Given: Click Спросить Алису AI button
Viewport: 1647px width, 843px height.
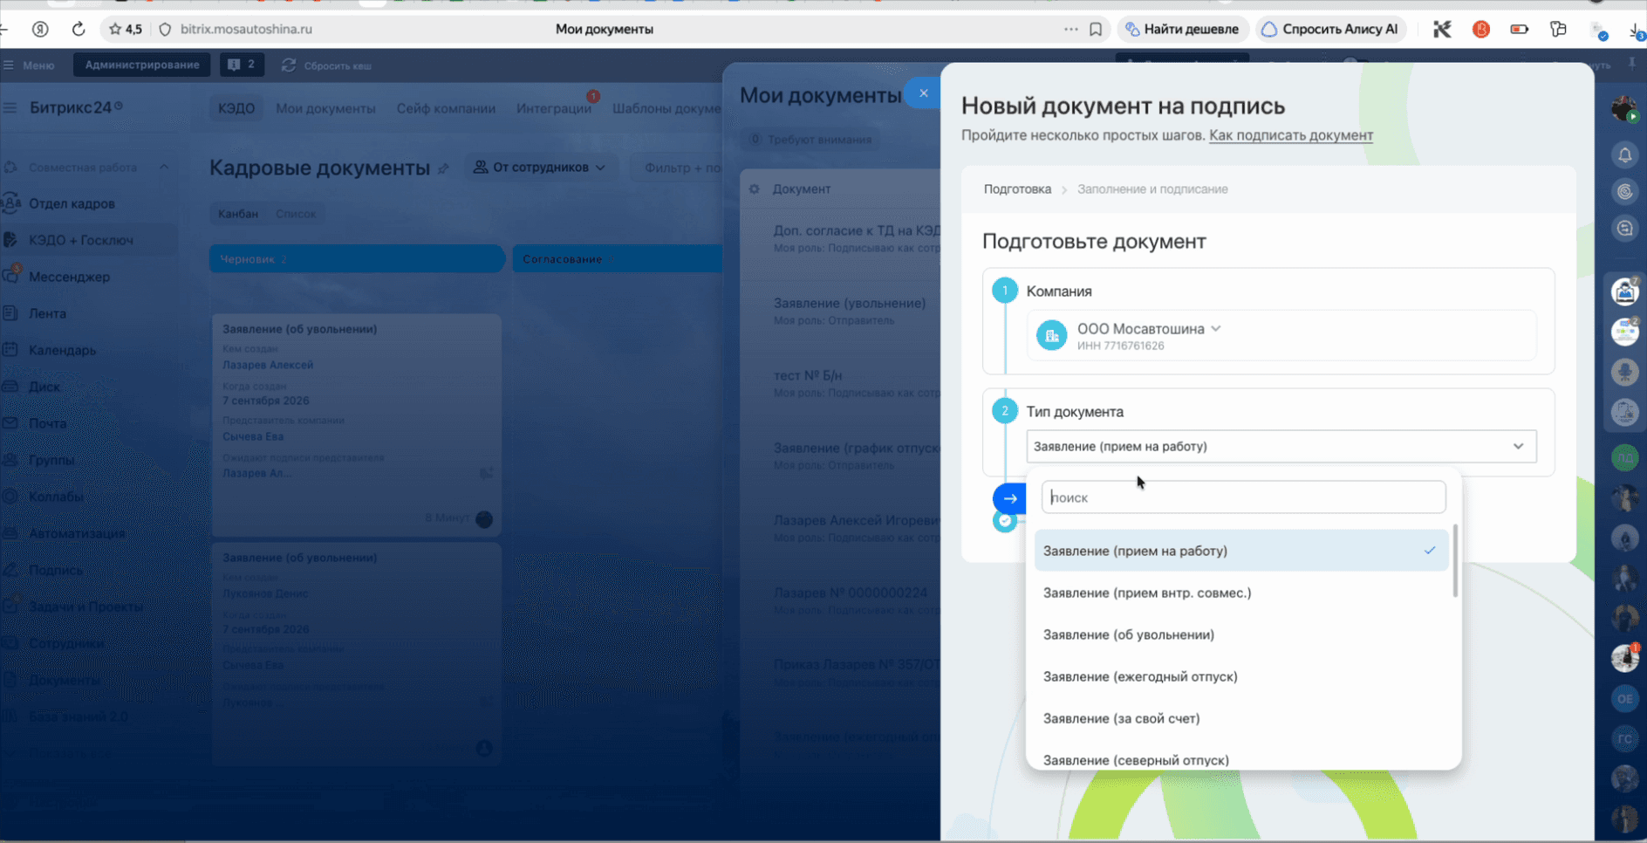Looking at the screenshot, I should click(1331, 29).
